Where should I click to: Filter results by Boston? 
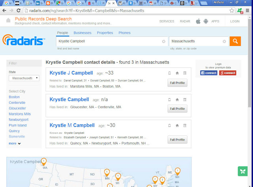[14, 97]
